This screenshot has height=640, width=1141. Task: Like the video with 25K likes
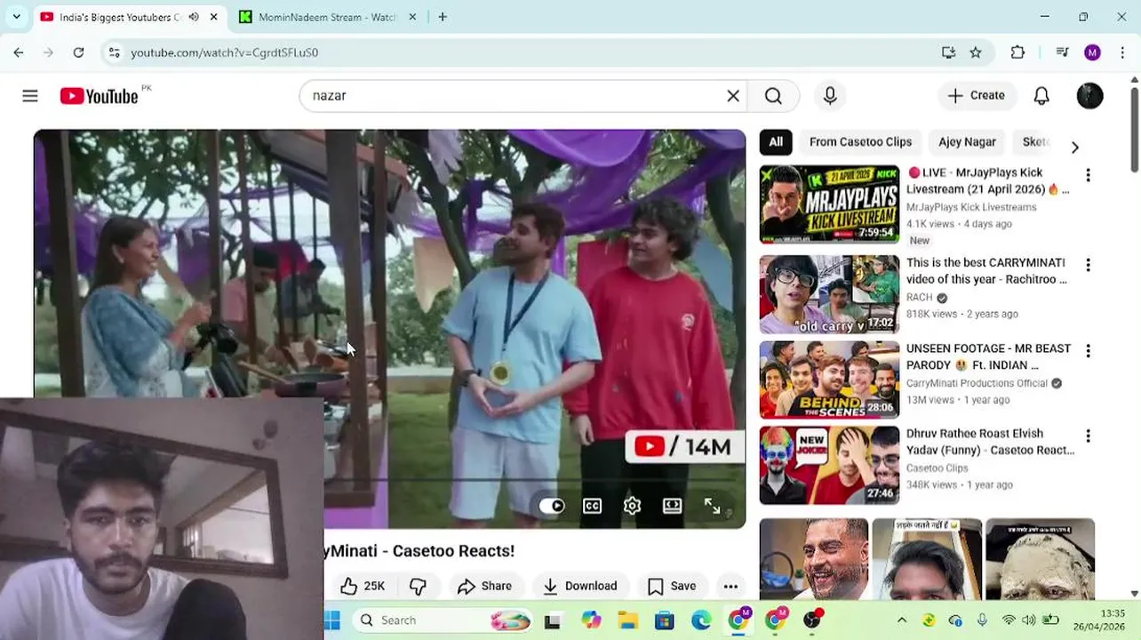click(x=362, y=586)
